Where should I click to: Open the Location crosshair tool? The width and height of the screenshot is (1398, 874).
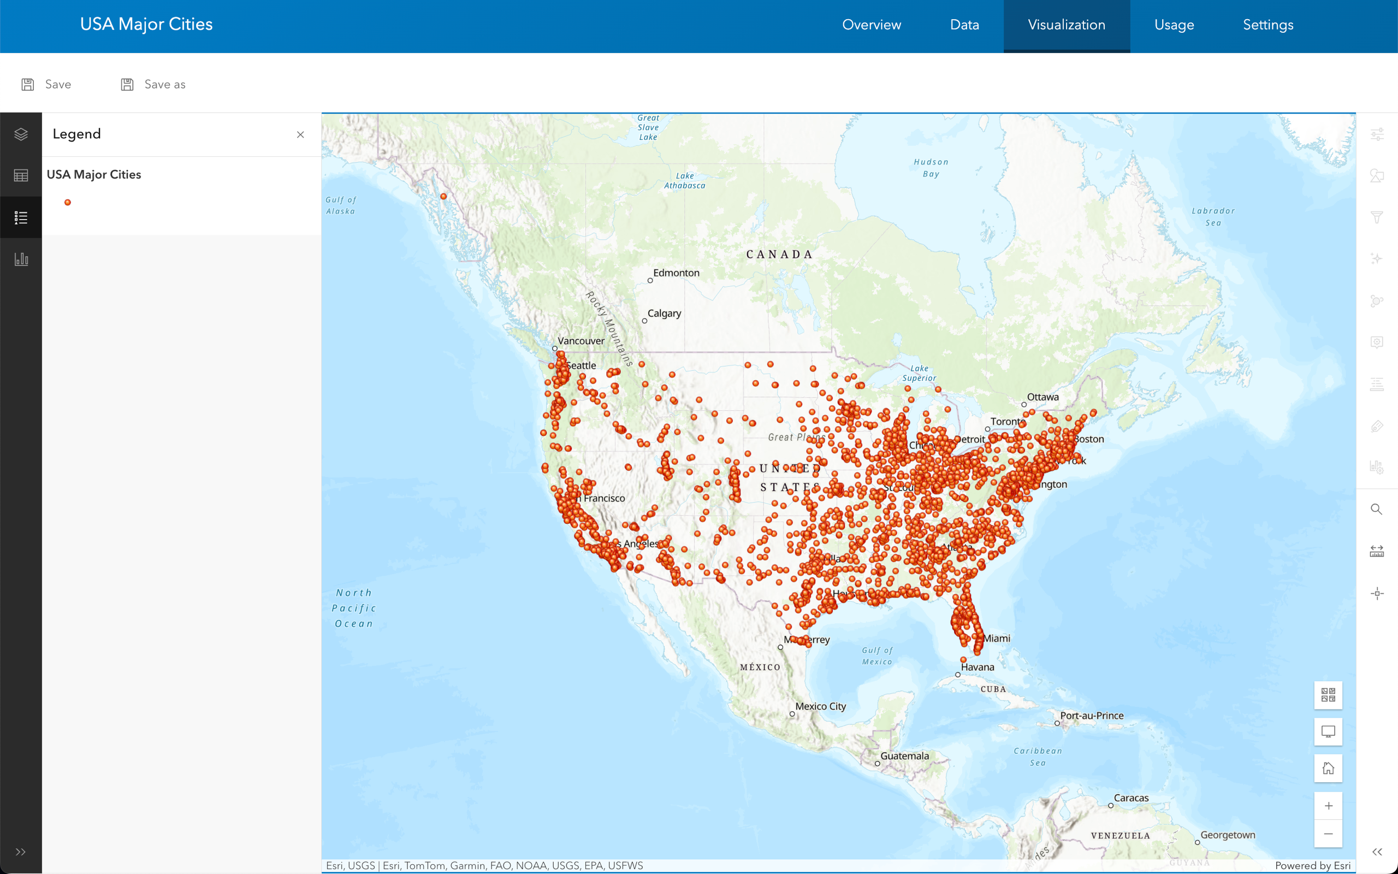[x=1377, y=594]
